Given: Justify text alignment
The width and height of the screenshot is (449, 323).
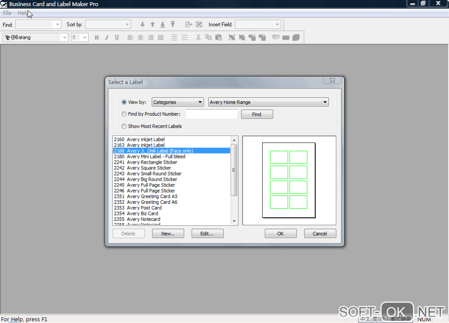Looking at the screenshot, I should coord(161,37).
